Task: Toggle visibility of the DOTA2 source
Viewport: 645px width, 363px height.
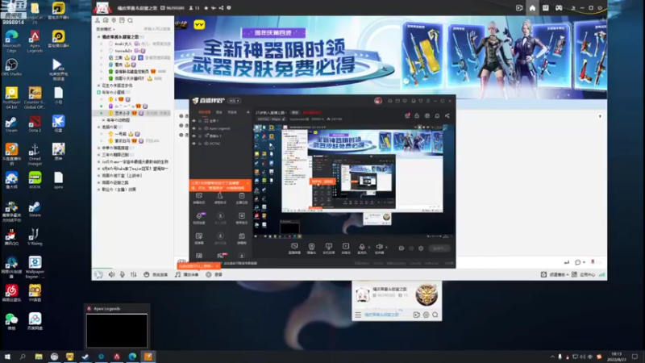Action: tap(194, 144)
